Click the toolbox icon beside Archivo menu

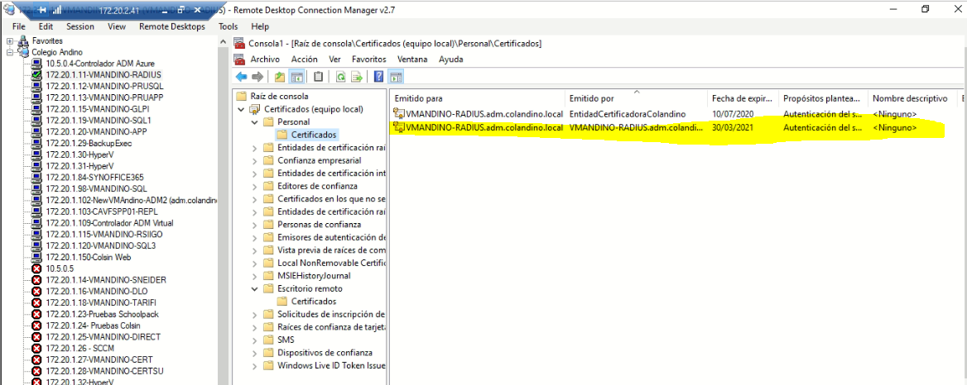point(239,59)
